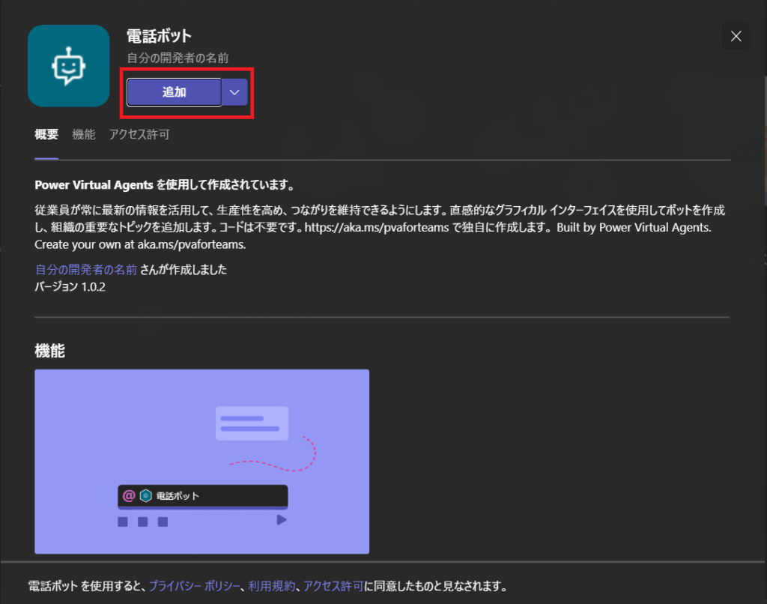
Task: Click the Power Virtual Agents heading line
Action: click(165, 185)
